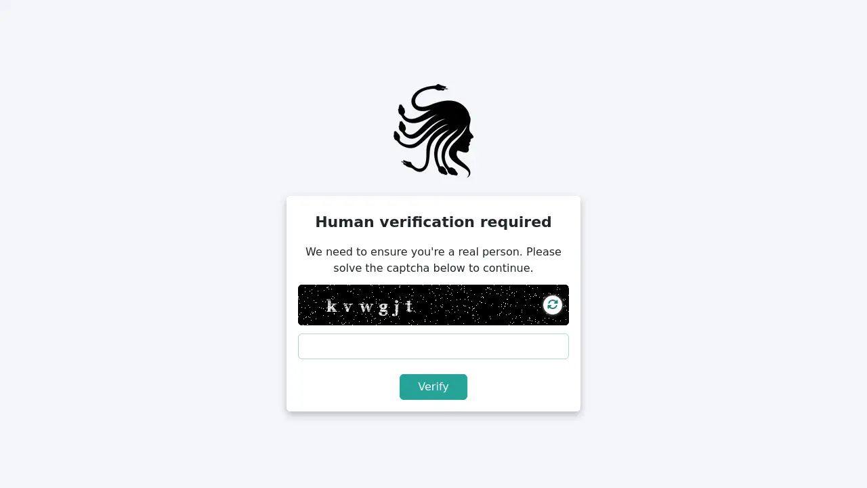Refresh the captcha with the reload icon
867x488 pixels.
click(553, 305)
